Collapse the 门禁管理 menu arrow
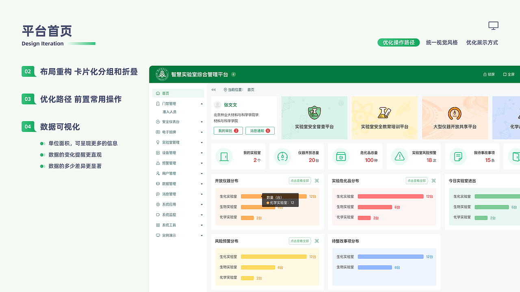Image resolution: width=520 pixels, height=292 pixels. (x=202, y=104)
